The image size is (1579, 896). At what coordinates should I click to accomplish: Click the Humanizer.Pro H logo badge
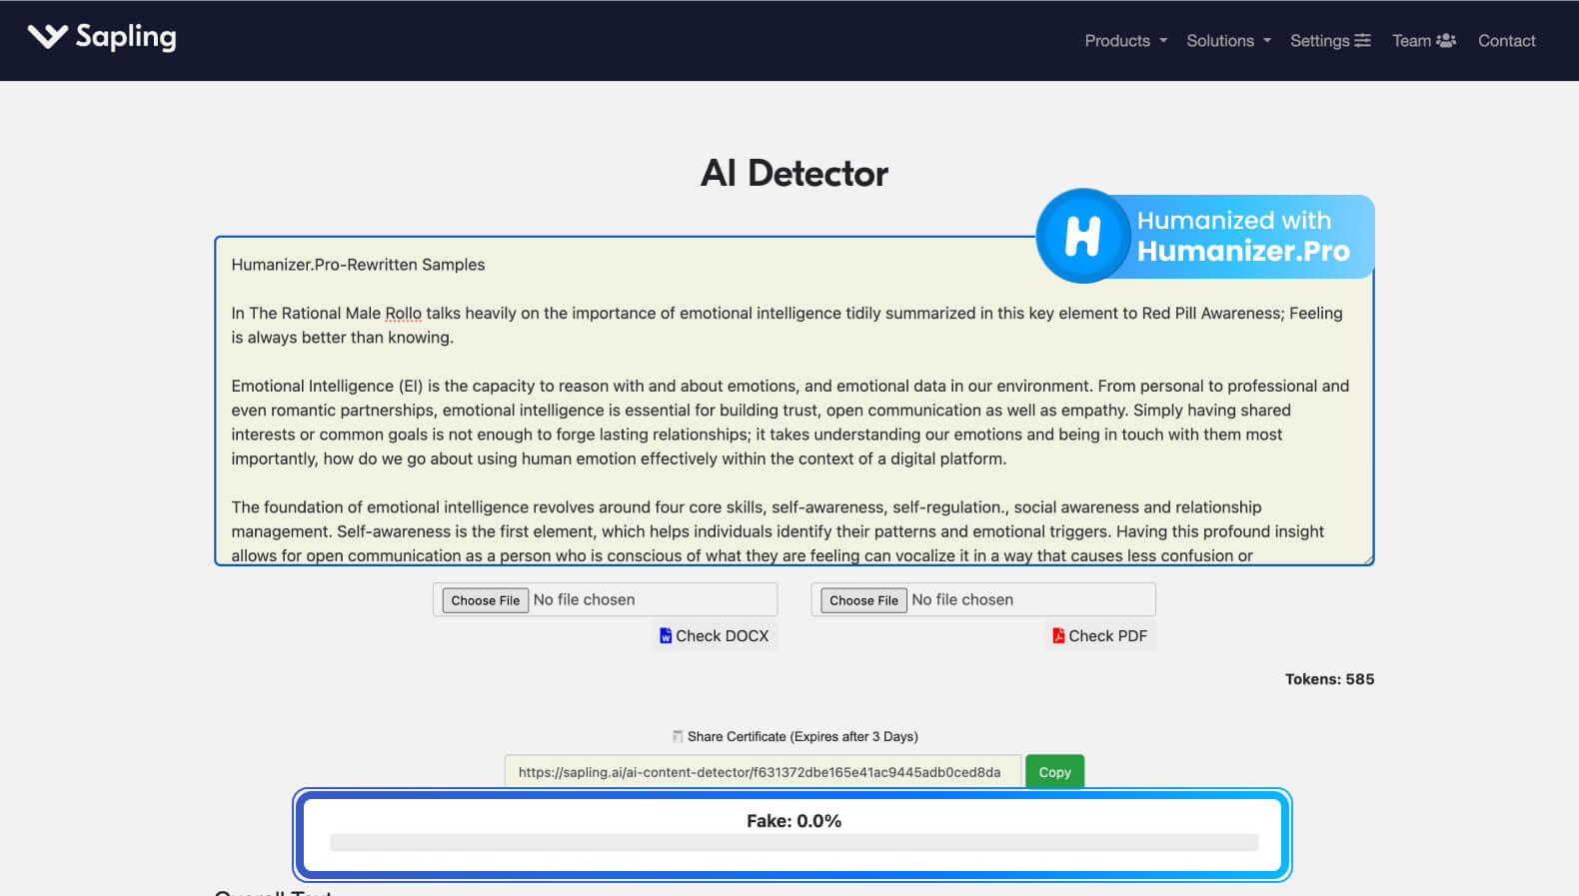[1083, 236]
